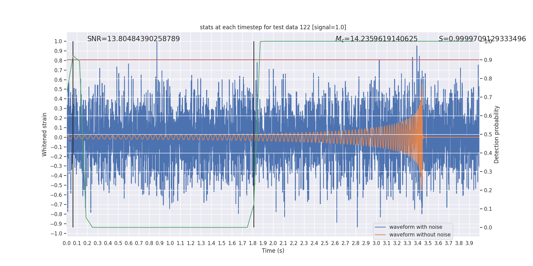Select Detection probability axis tick 0.7

tap(488, 97)
